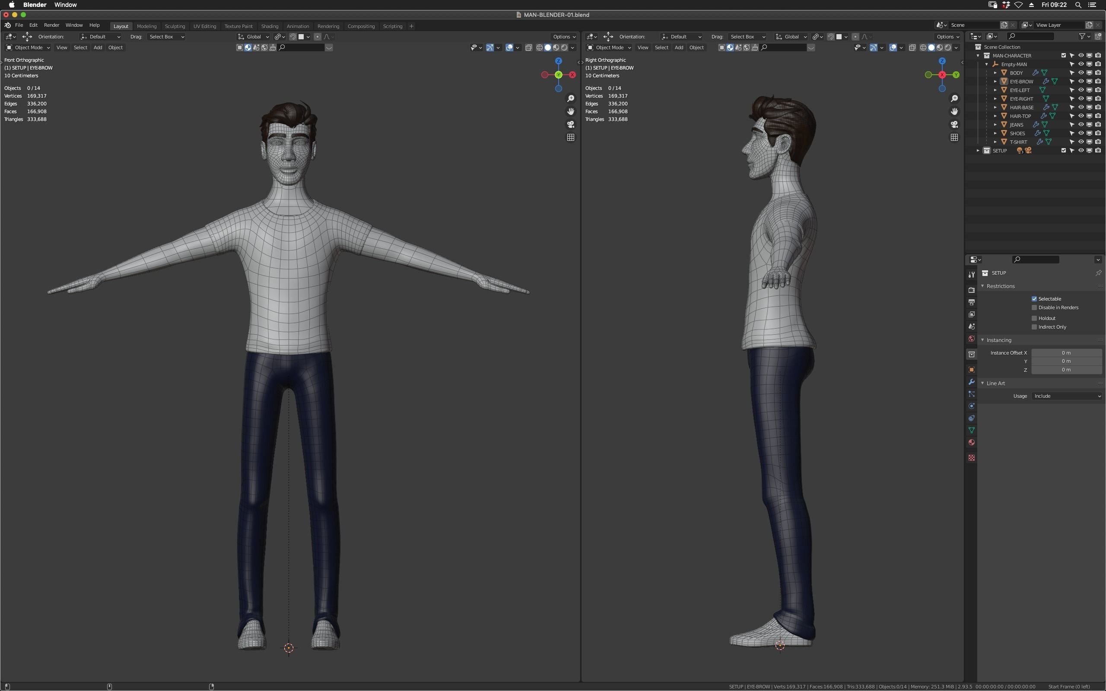Switch to the Sculpting workspace tab
The width and height of the screenshot is (1106, 691).
(175, 26)
